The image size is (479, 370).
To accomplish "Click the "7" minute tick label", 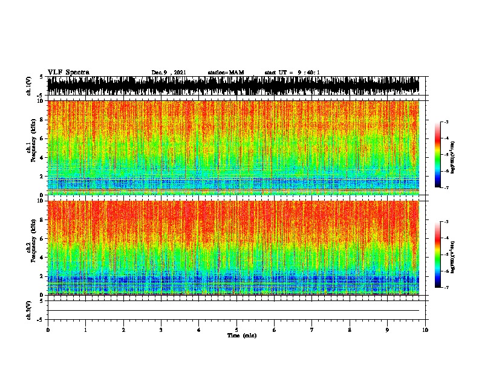I will (312, 330).
